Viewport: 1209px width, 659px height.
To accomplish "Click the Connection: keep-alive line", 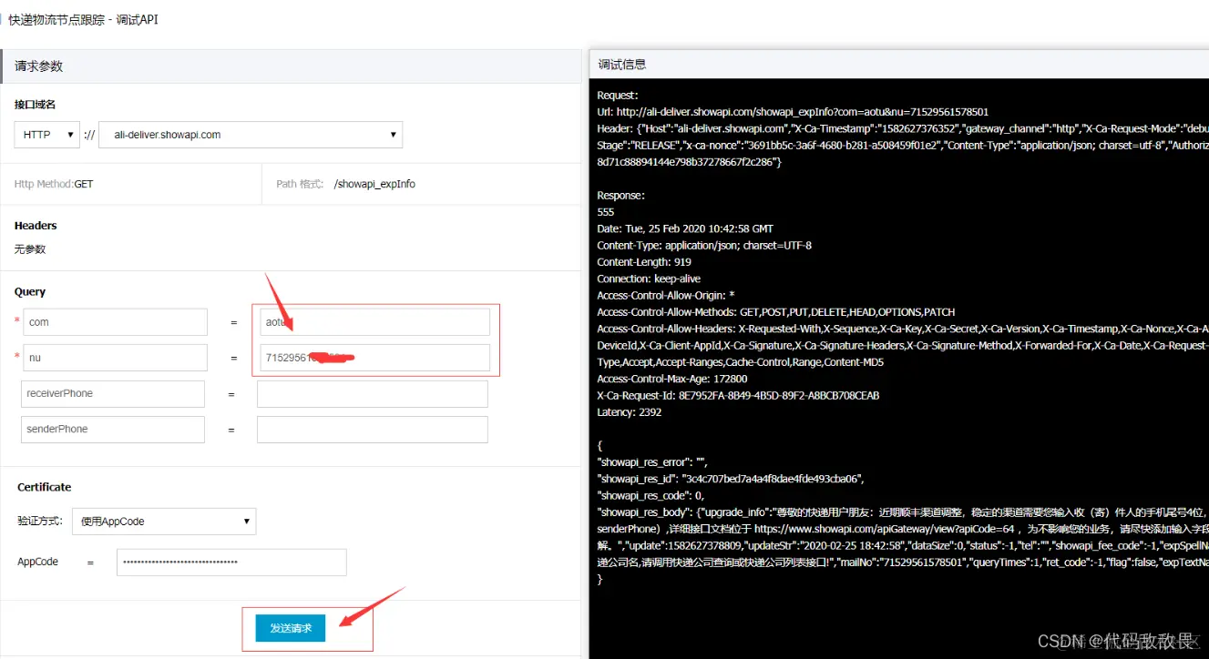I will point(649,279).
